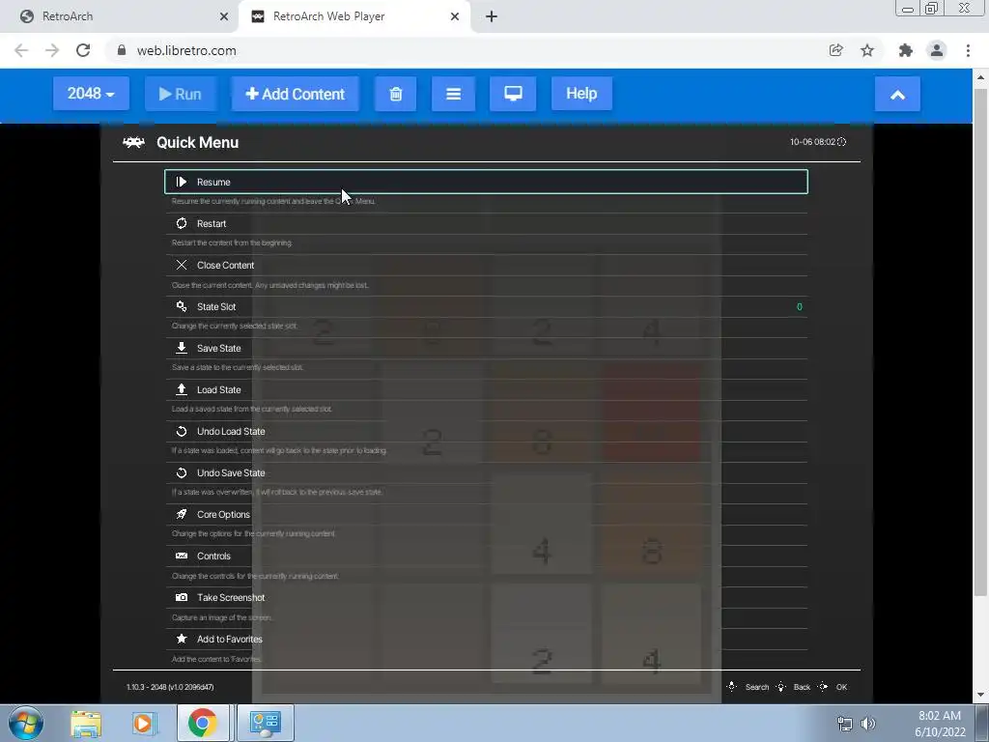Switch to the RetroArch browser tab

pyautogui.click(x=119, y=16)
